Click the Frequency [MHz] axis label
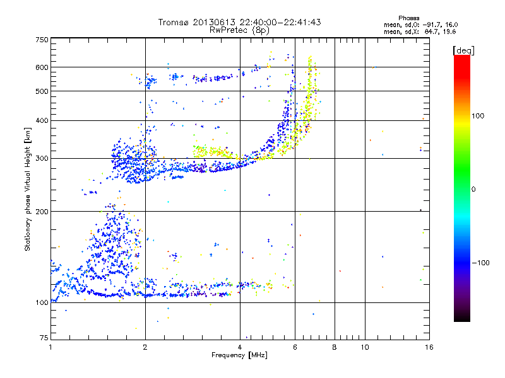Image resolution: width=505 pixels, height=378 pixels. pos(239,355)
